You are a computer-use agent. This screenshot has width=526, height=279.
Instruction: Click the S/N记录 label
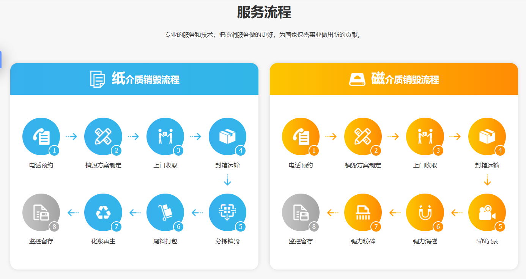point(487,241)
